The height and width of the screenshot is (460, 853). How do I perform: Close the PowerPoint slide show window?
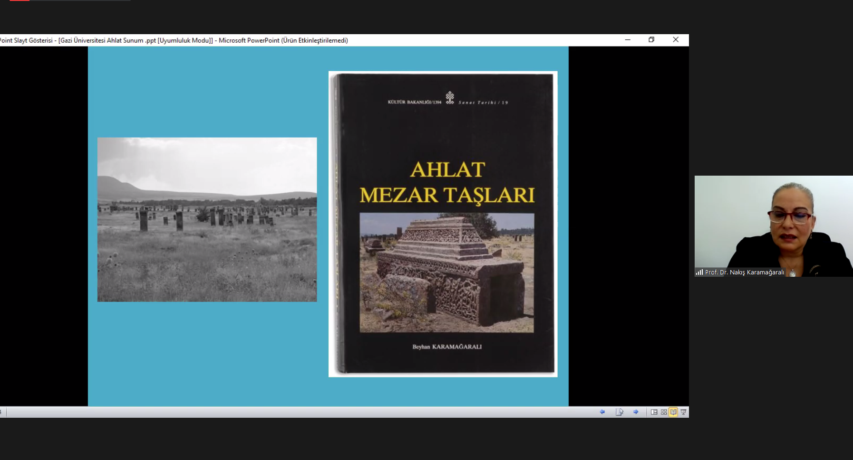pos(676,40)
